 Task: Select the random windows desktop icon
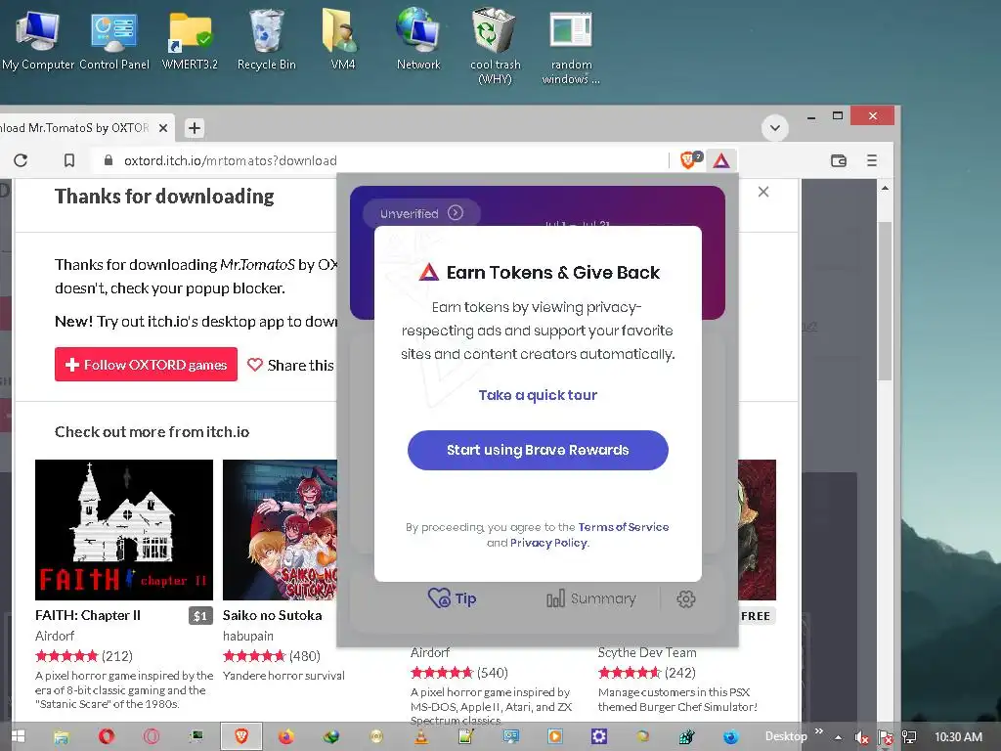coord(571,46)
